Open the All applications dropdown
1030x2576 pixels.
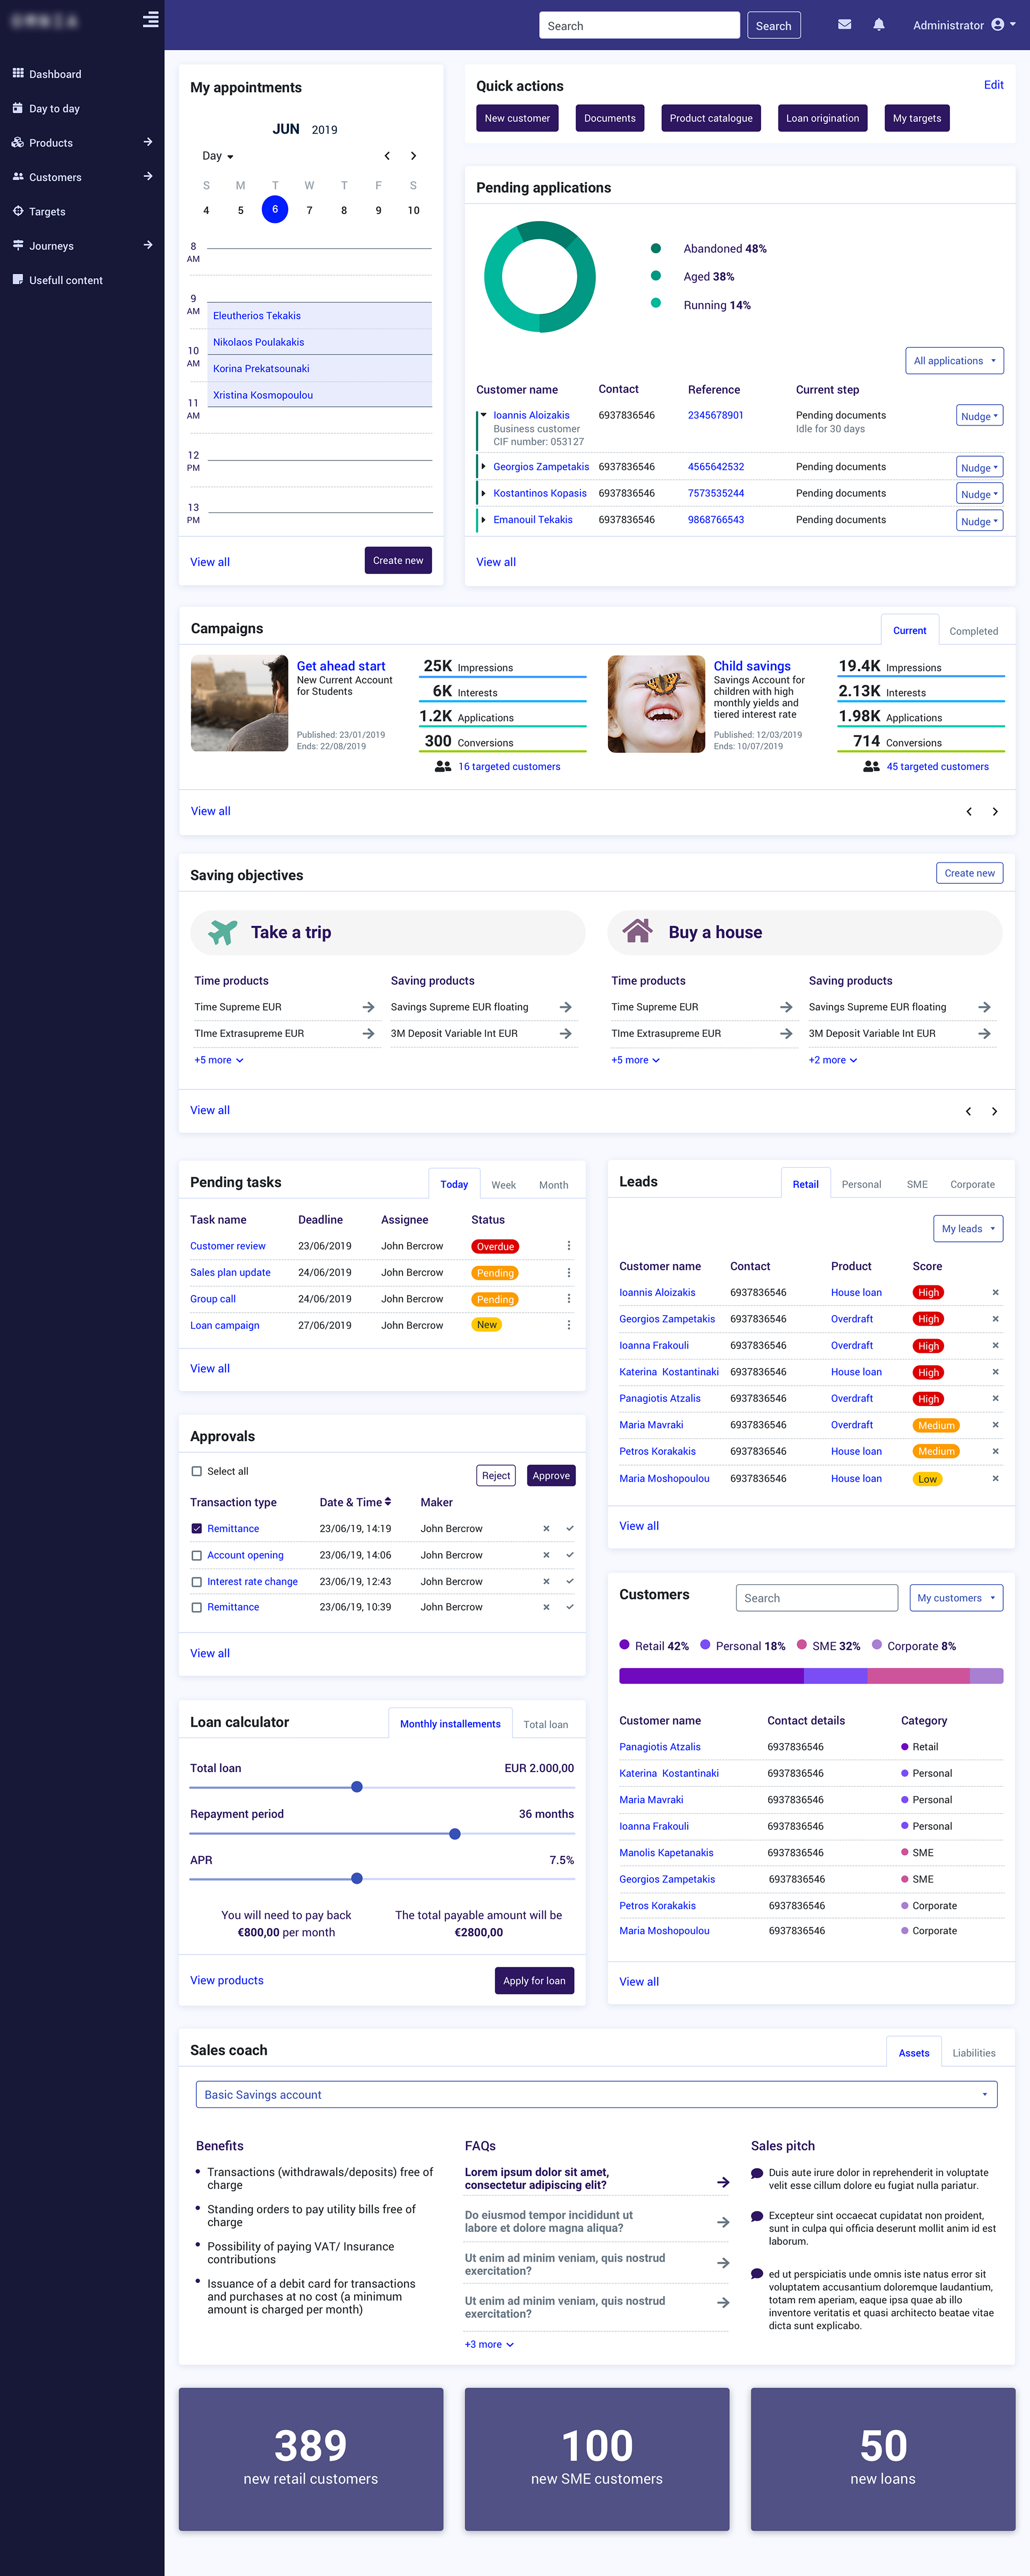click(x=954, y=361)
